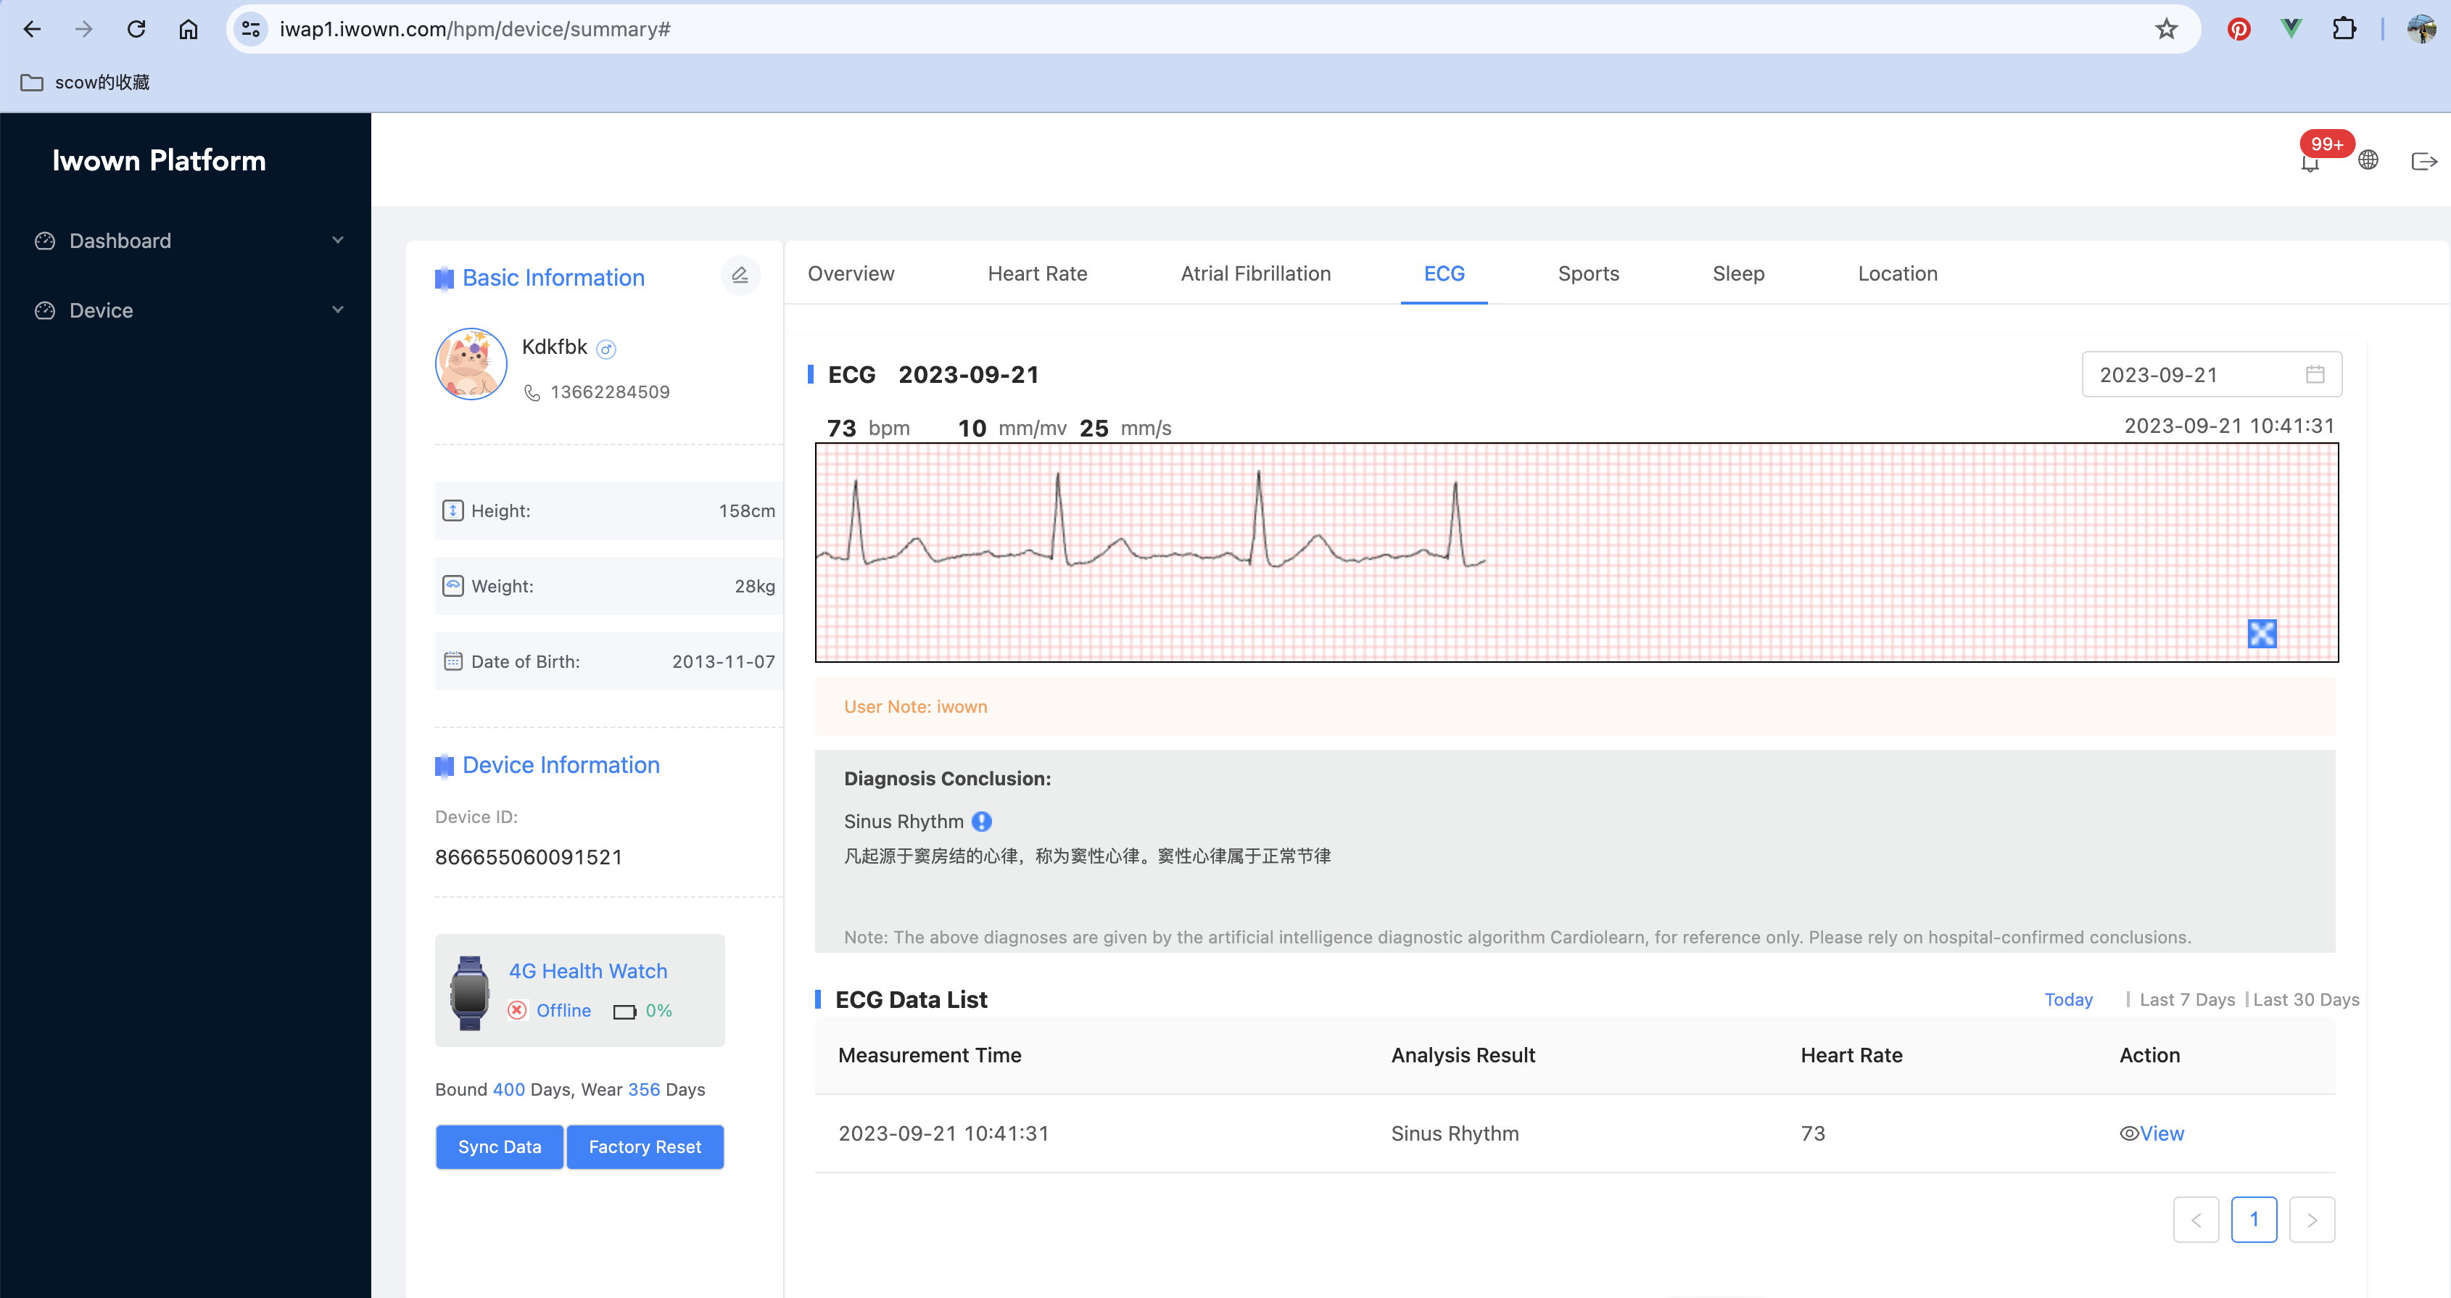
Task: Select Last 7 Days filter
Action: (2186, 999)
